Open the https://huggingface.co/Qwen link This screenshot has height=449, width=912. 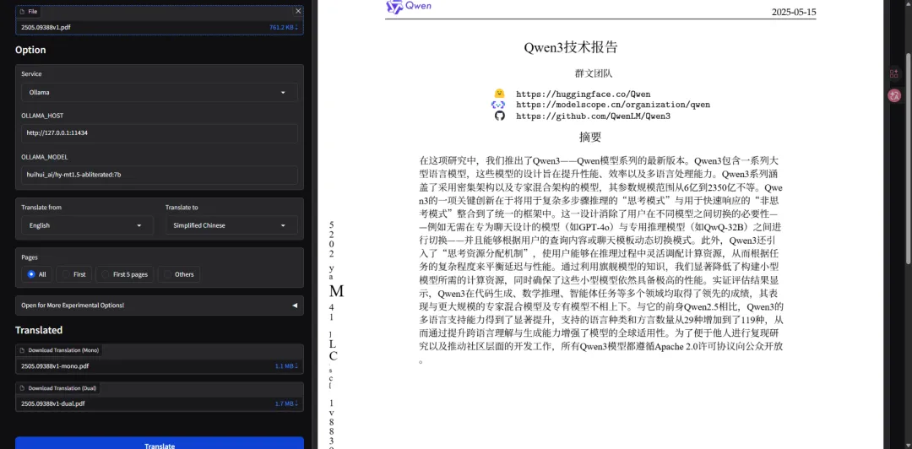584,94
